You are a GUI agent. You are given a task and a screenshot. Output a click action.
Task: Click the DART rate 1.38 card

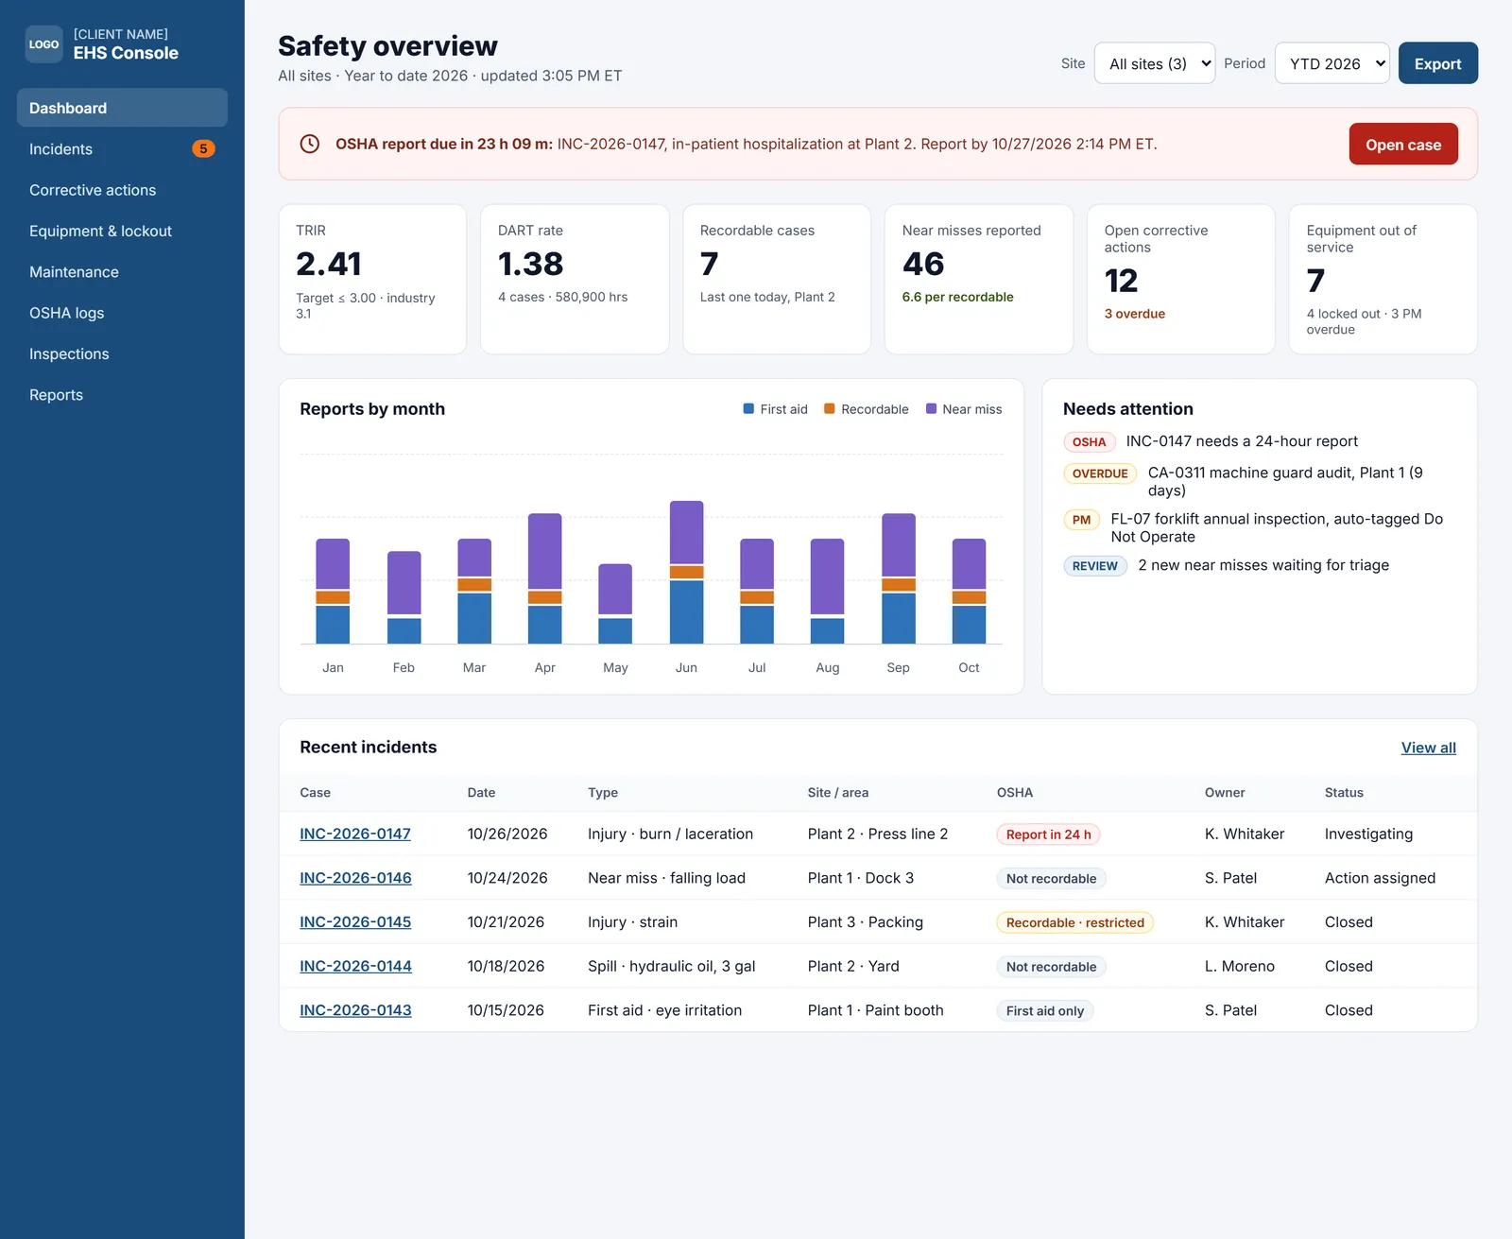click(575, 280)
